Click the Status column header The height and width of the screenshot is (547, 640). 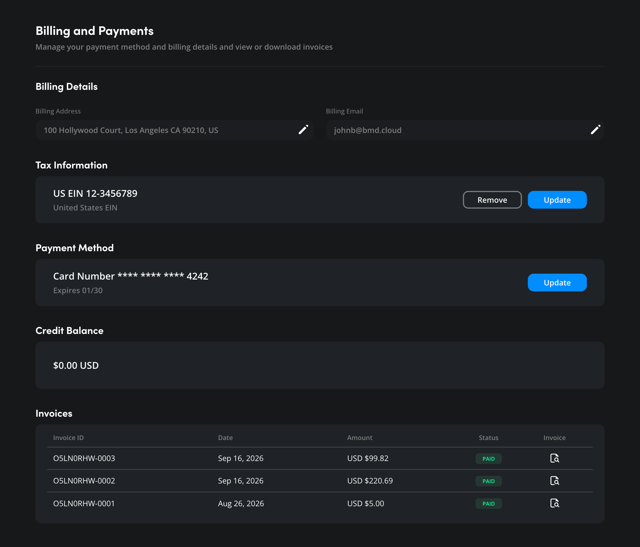pyautogui.click(x=488, y=438)
